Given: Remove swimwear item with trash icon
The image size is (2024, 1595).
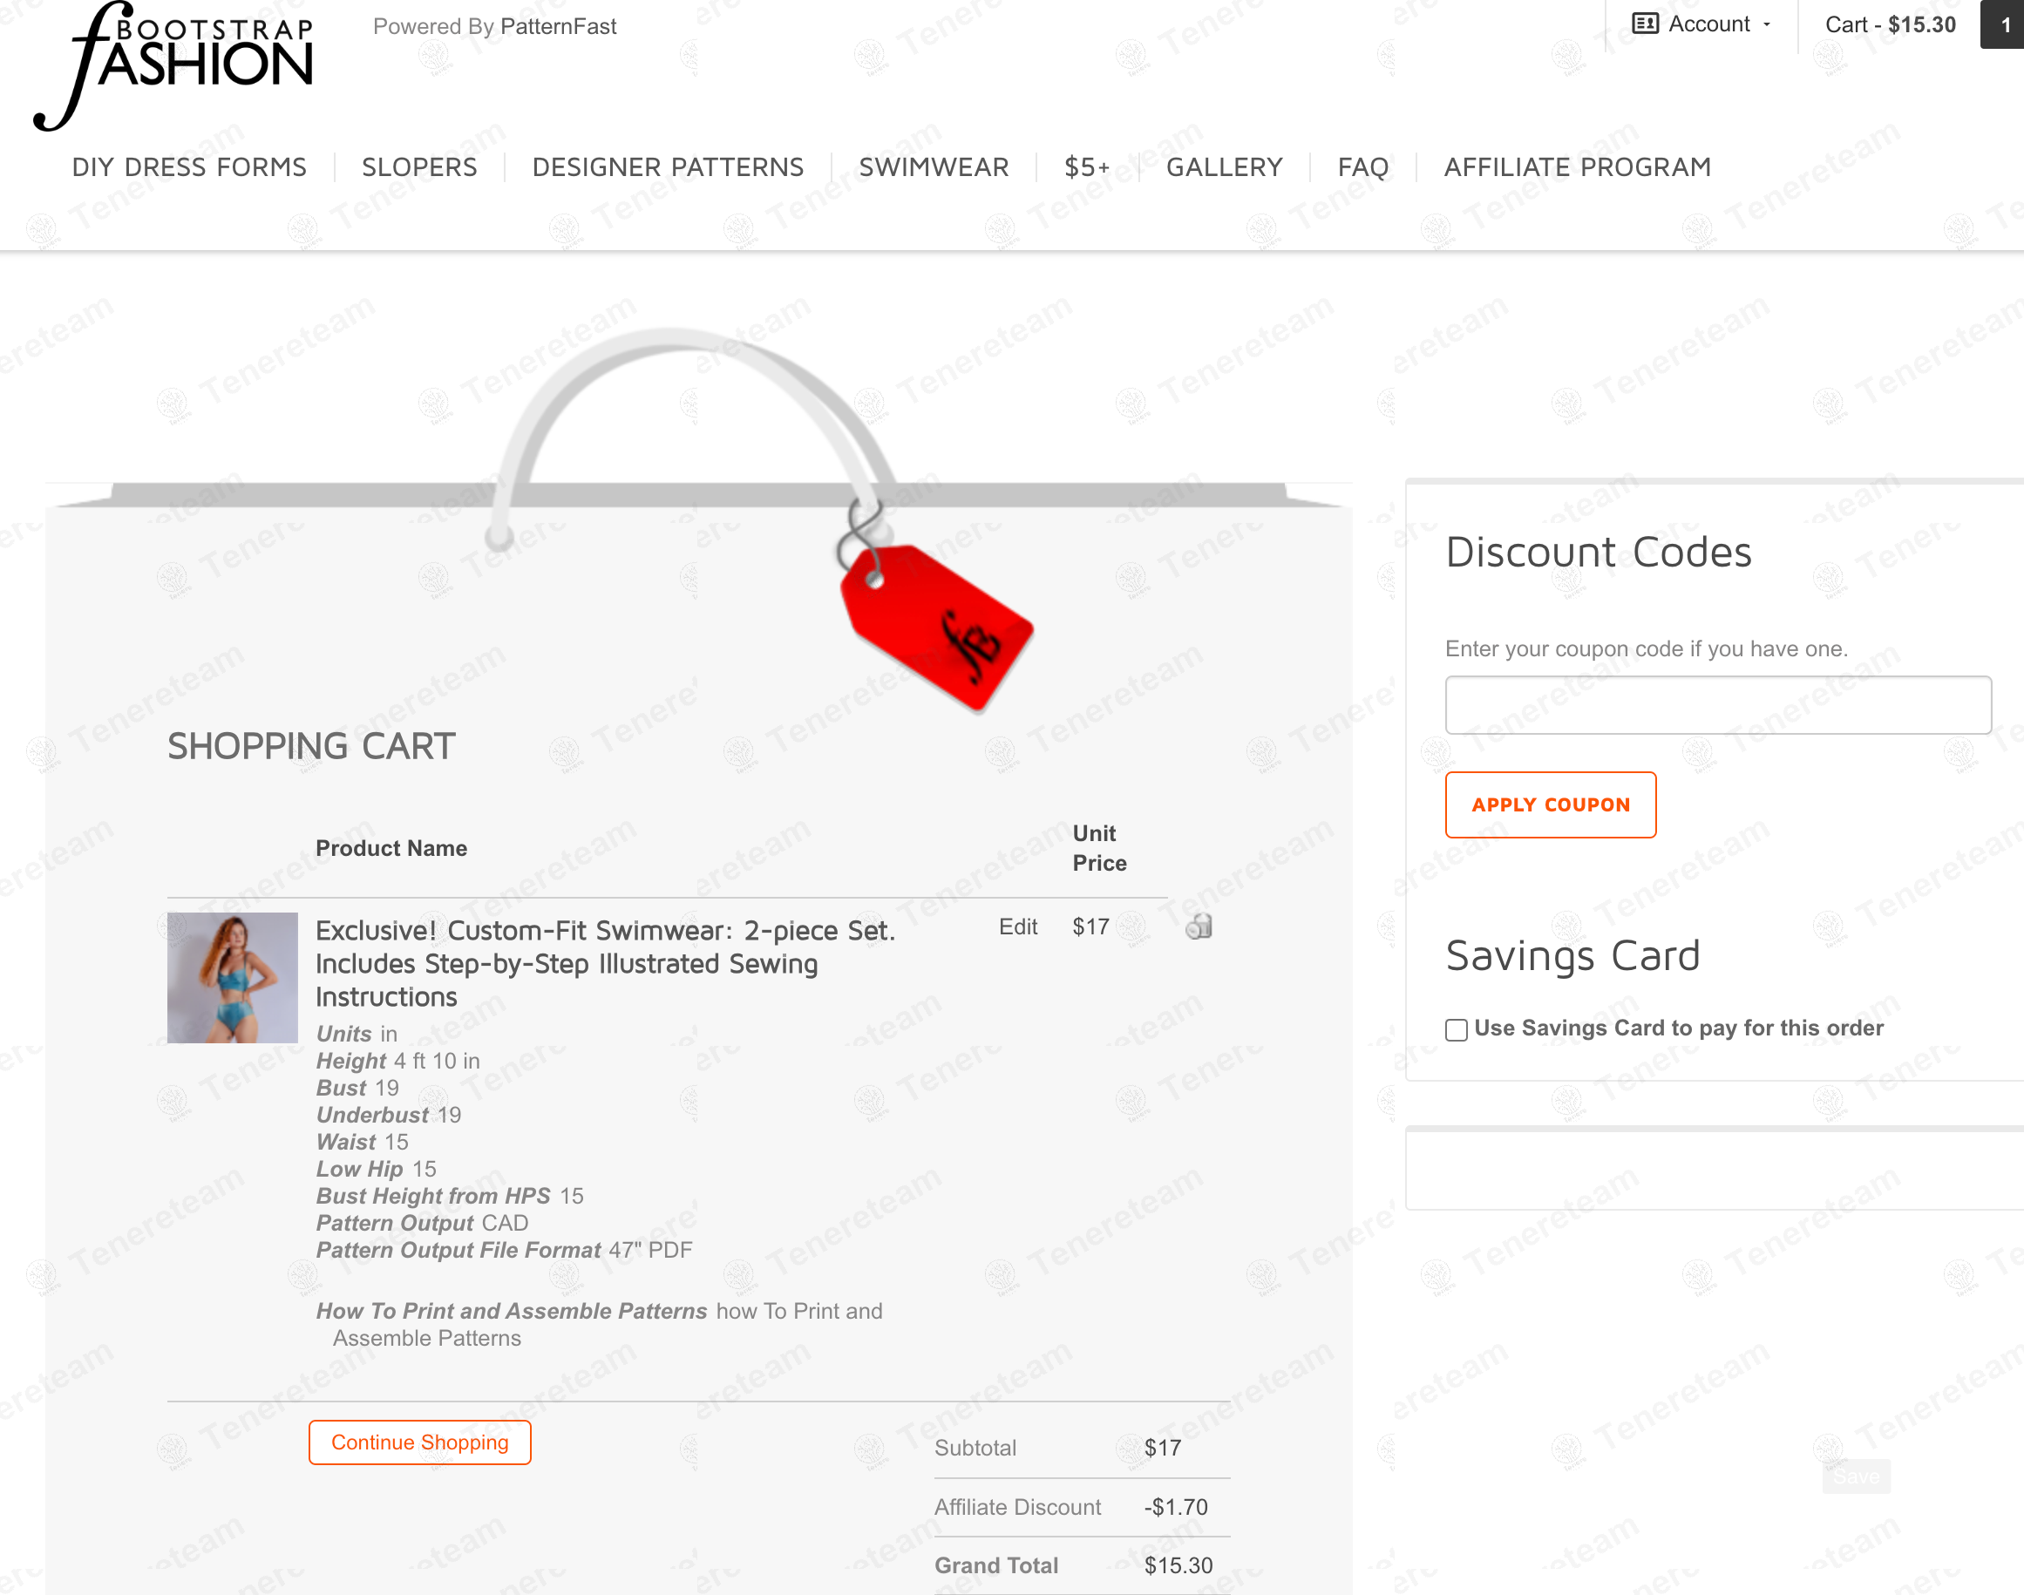Looking at the screenshot, I should 1199,926.
